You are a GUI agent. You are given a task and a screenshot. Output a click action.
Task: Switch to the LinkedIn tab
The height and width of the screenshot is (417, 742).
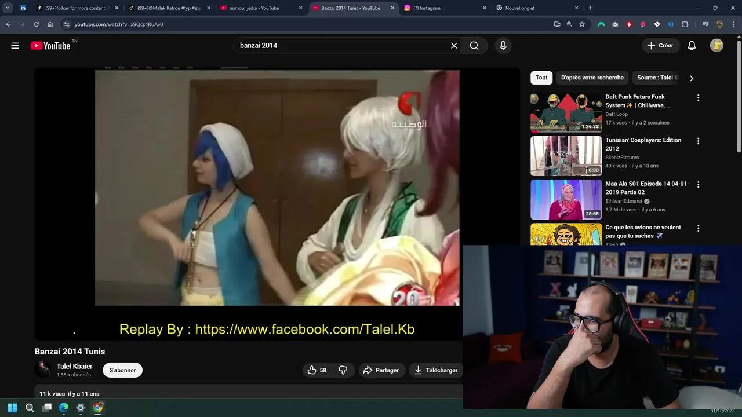click(x=23, y=8)
